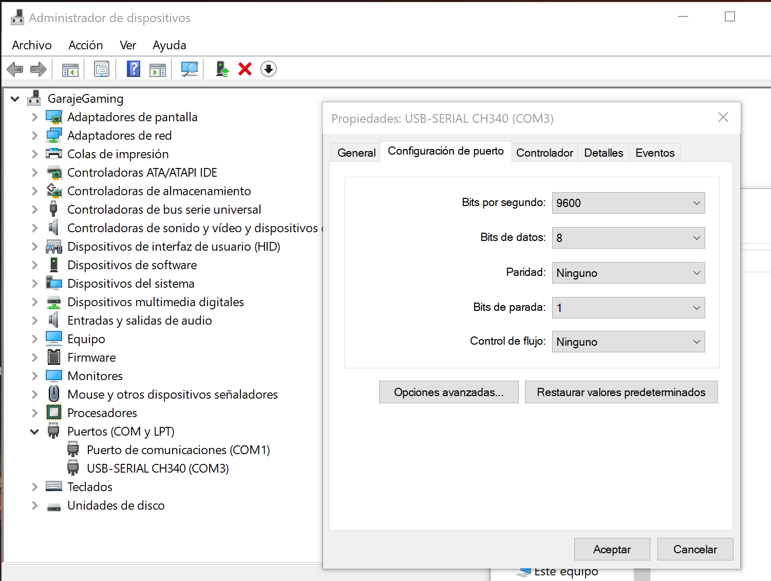The image size is (771, 581).
Task: Switch to the Controlador tab
Action: click(544, 153)
